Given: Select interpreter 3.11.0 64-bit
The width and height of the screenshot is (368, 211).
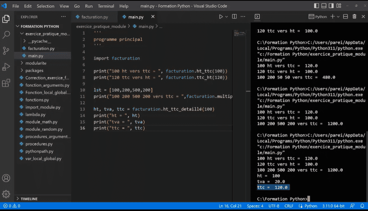Looking at the screenshot, I should (333, 206).
